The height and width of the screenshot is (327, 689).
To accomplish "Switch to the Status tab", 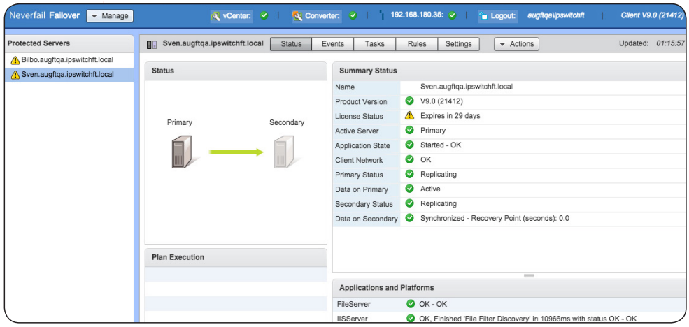I will (290, 44).
